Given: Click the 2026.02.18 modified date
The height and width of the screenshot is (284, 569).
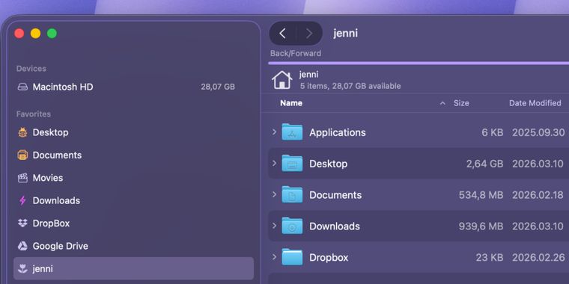Looking at the screenshot, I should pyautogui.click(x=538, y=195).
